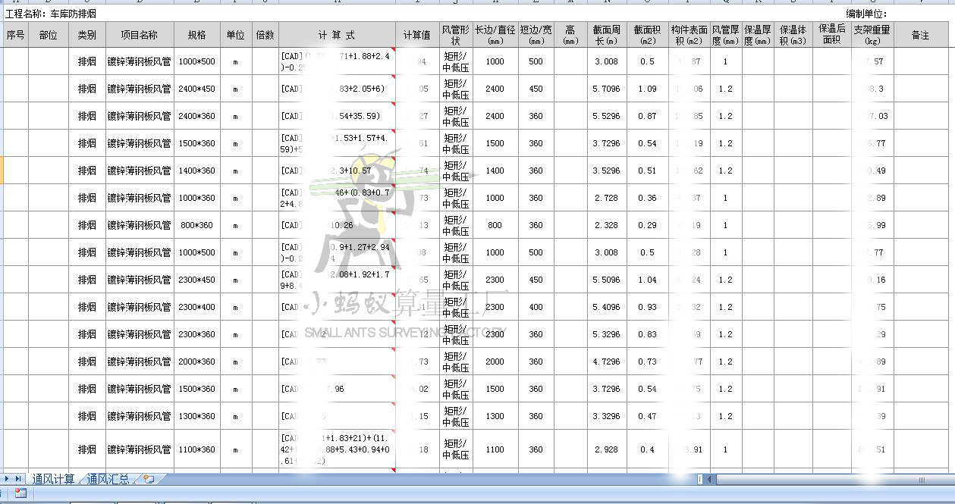Select the 计算式 column header cell
The width and height of the screenshot is (955, 504).
(x=336, y=35)
